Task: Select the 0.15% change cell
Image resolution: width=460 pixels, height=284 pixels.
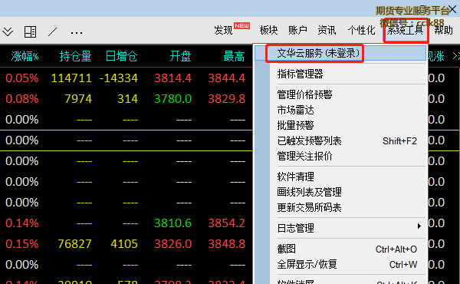Action: (22, 244)
